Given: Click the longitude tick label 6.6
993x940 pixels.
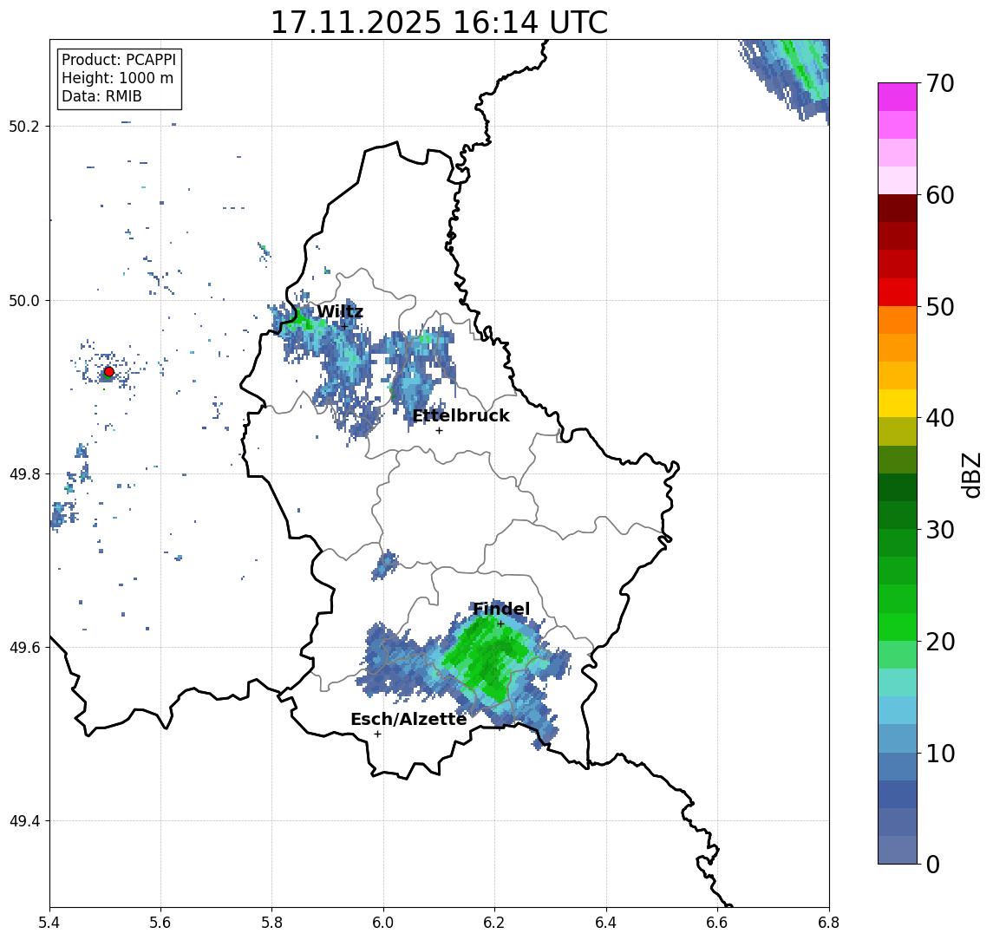Looking at the screenshot, I should click(717, 923).
